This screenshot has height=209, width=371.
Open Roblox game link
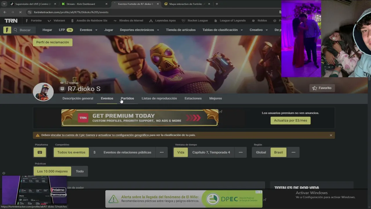(x=259, y=21)
